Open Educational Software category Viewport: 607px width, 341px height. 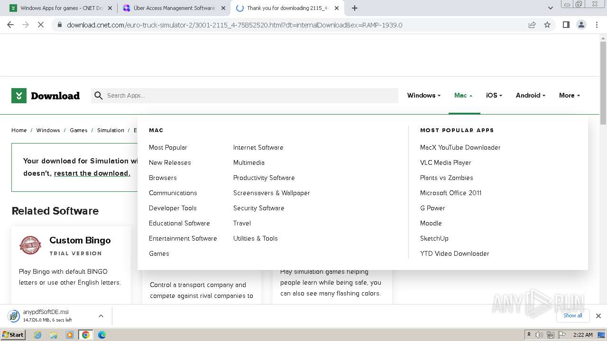point(179,223)
